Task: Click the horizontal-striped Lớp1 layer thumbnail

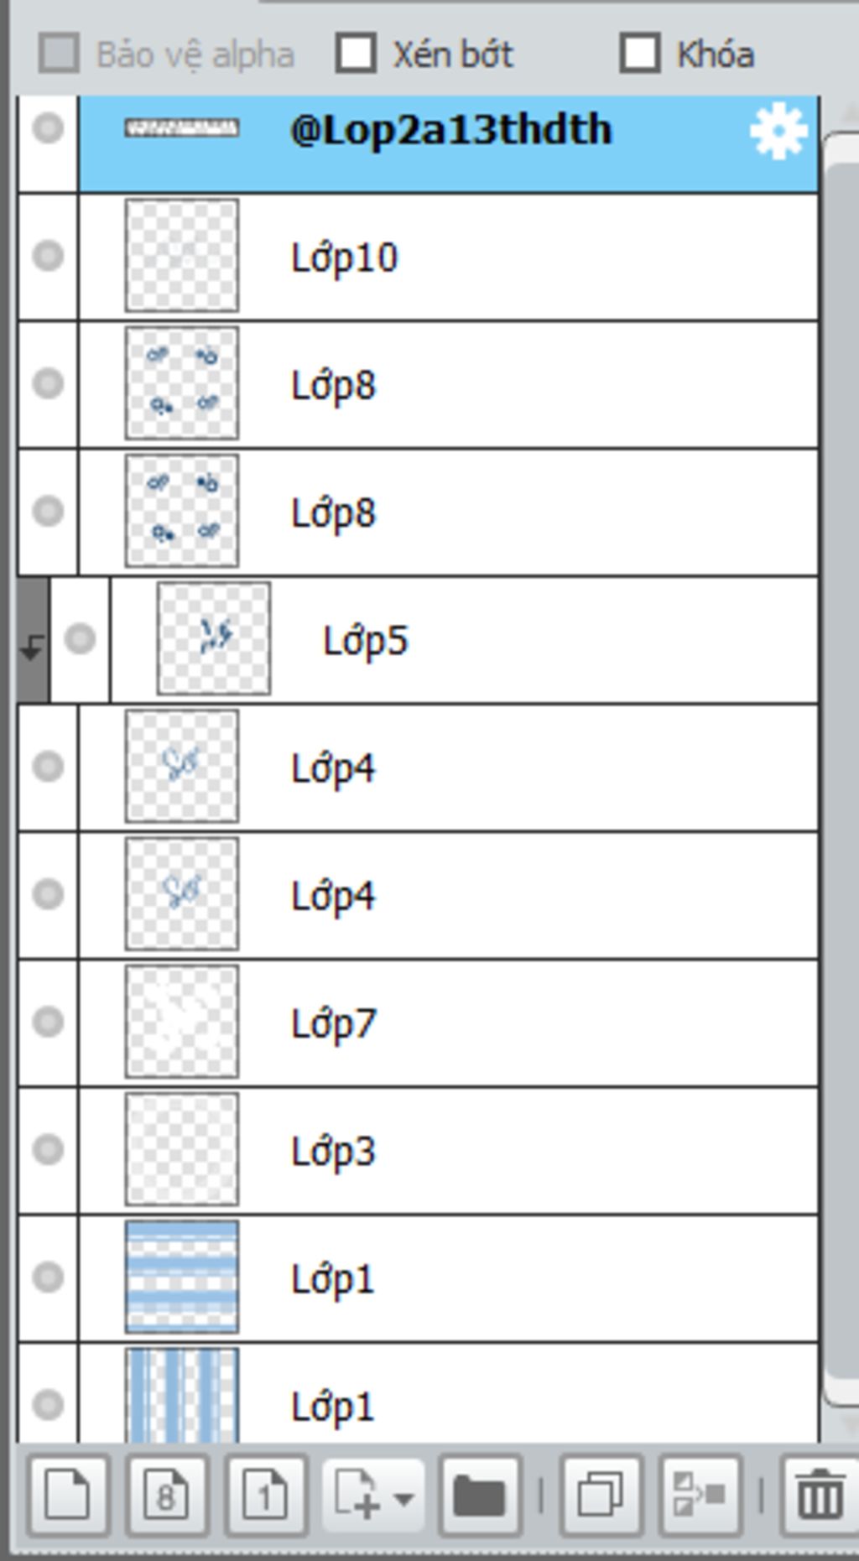Action: [x=182, y=1277]
